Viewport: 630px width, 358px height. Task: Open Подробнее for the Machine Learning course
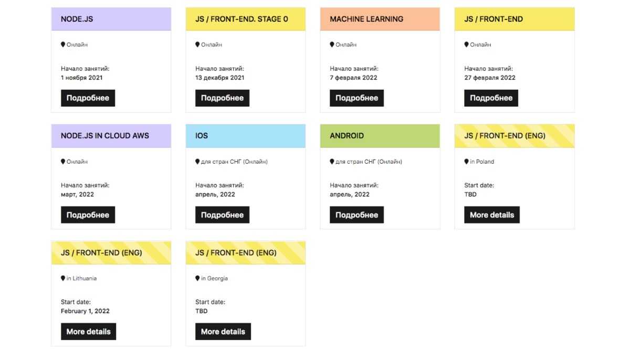[356, 98]
